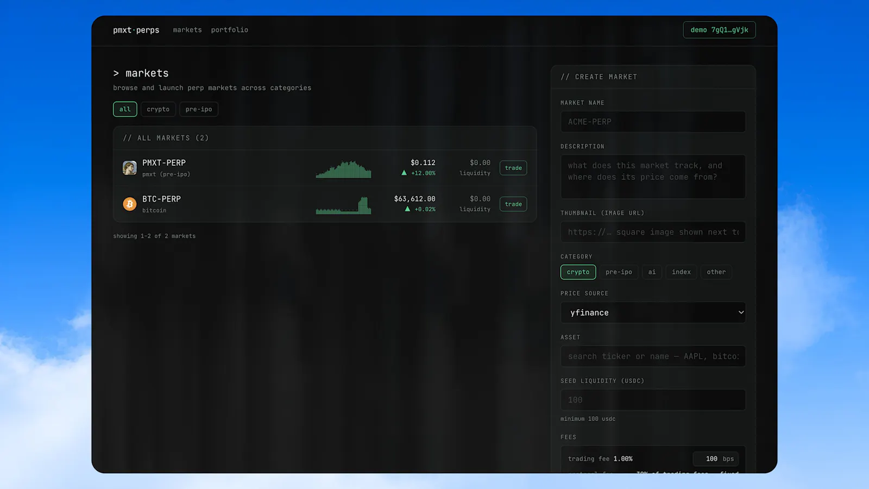Choose the 'ai' category chip
Image resolution: width=869 pixels, height=489 pixels.
pyautogui.click(x=652, y=272)
